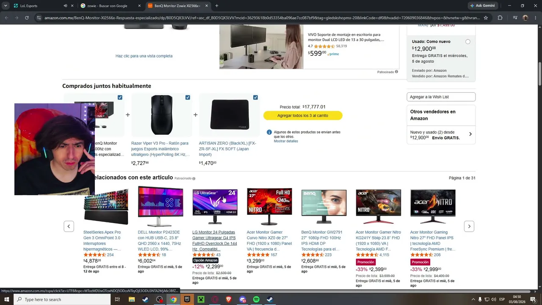The height and width of the screenshot is (305, 542).
Task: Open the Razer Viper mouse product image
Action: [162, 114]
